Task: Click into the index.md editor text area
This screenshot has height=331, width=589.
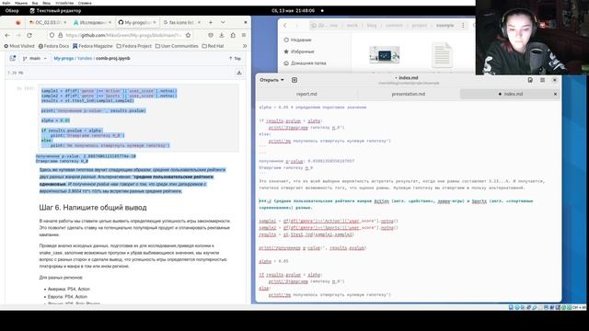Action: pos(409,200)
